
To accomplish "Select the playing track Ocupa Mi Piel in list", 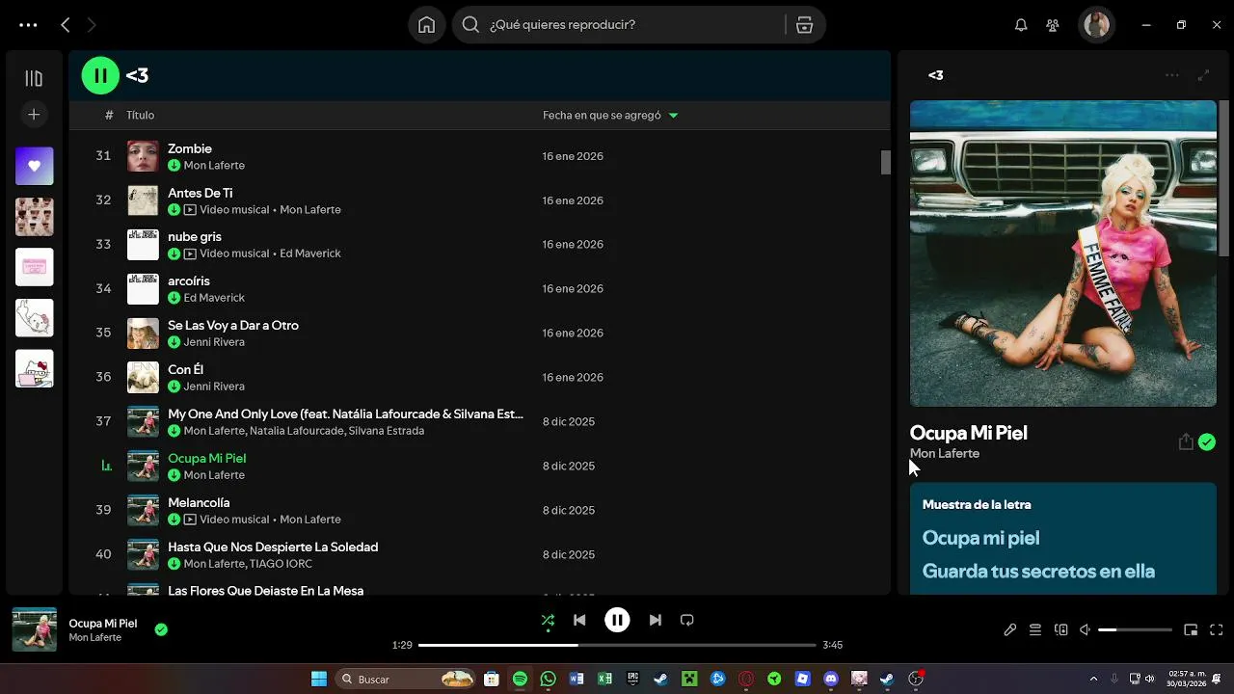I will pyautogui.click(x=206, y=458).
